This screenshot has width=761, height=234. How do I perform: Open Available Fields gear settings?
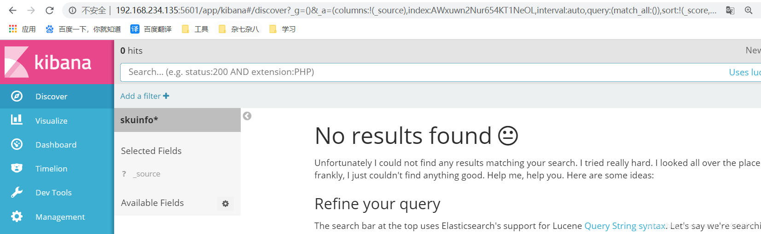click(x=226, y=204)
